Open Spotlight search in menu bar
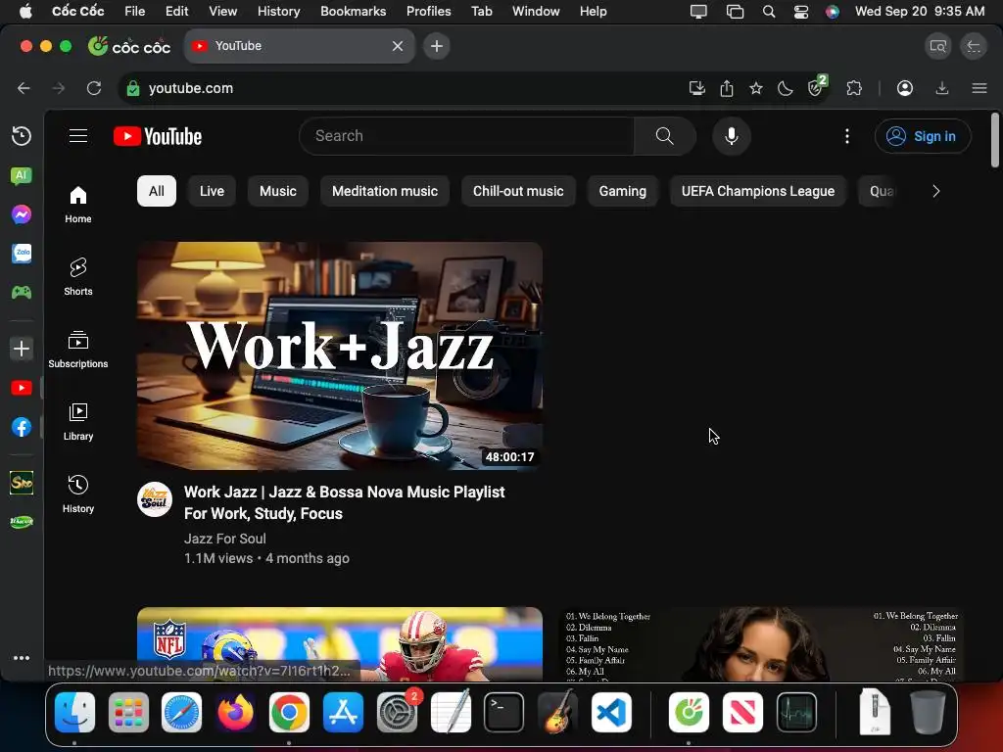The image size is (1003, 752). tap(769, 11)
